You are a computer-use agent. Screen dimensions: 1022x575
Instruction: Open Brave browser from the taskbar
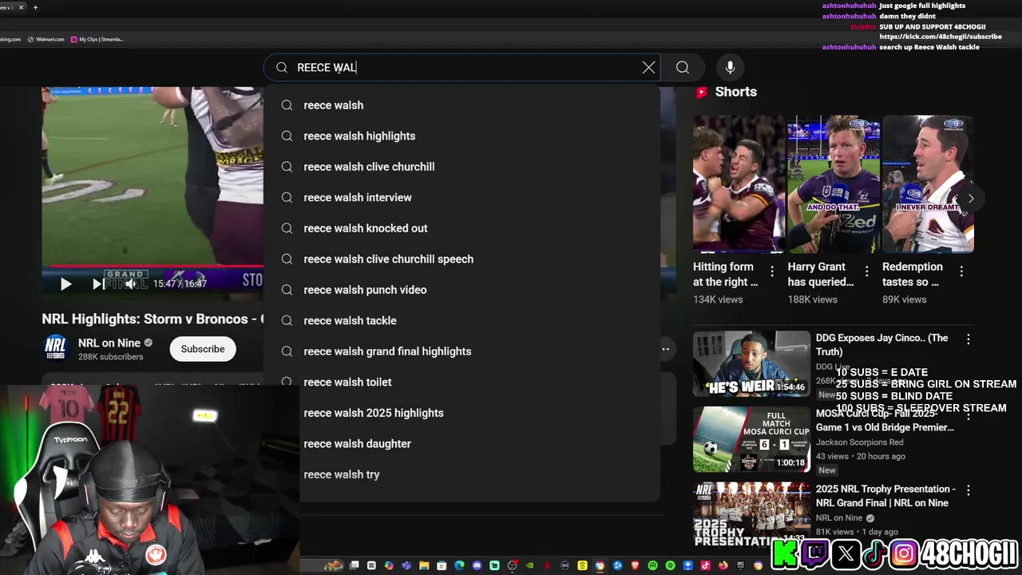tap(635, 565)
